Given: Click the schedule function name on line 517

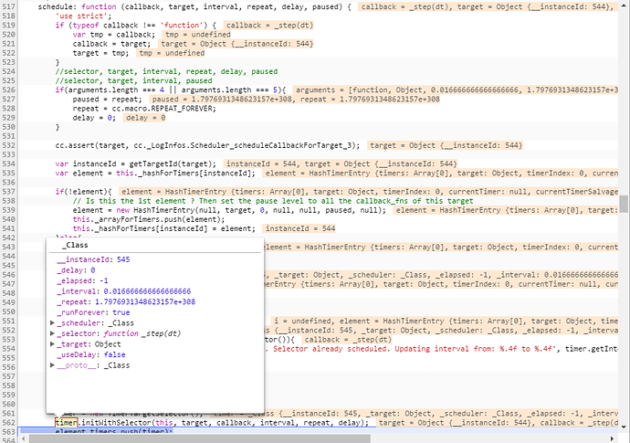Looking at the screenshot, I should (58, 6).
